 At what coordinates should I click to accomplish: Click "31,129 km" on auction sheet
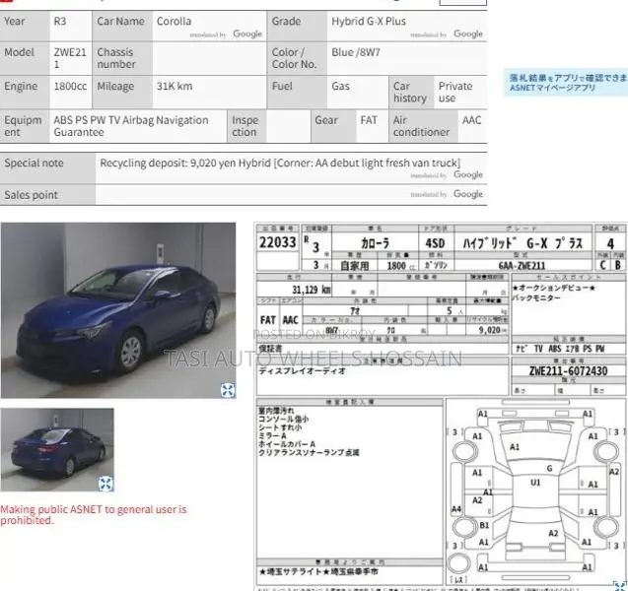pos(312,290)
